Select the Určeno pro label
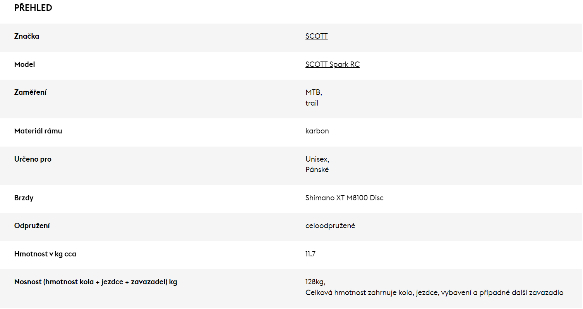Image resolution: width=583 pixels, height=309 pixels. tap(33, 159)
